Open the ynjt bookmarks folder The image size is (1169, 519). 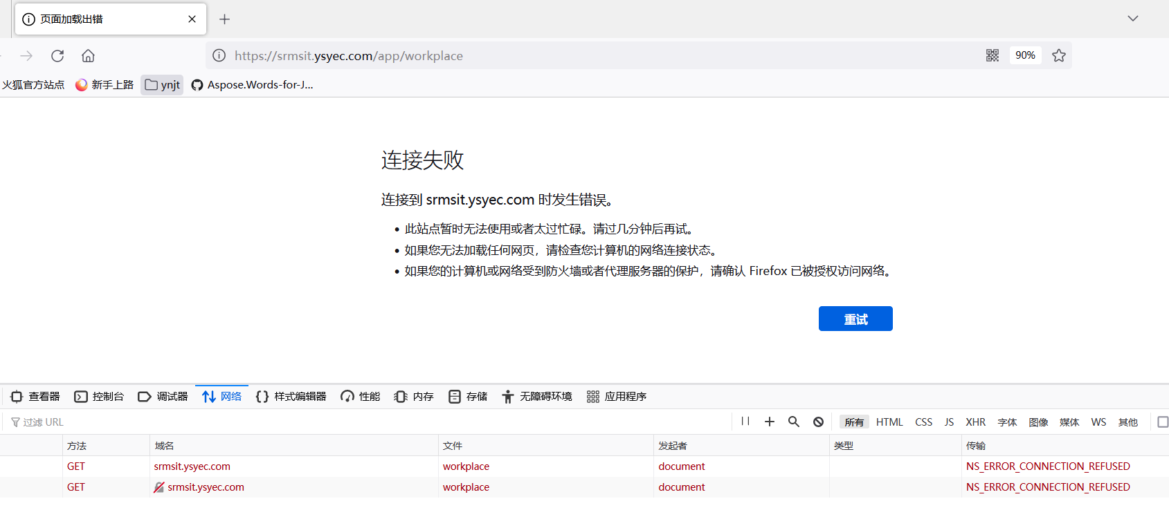point(162,85)
